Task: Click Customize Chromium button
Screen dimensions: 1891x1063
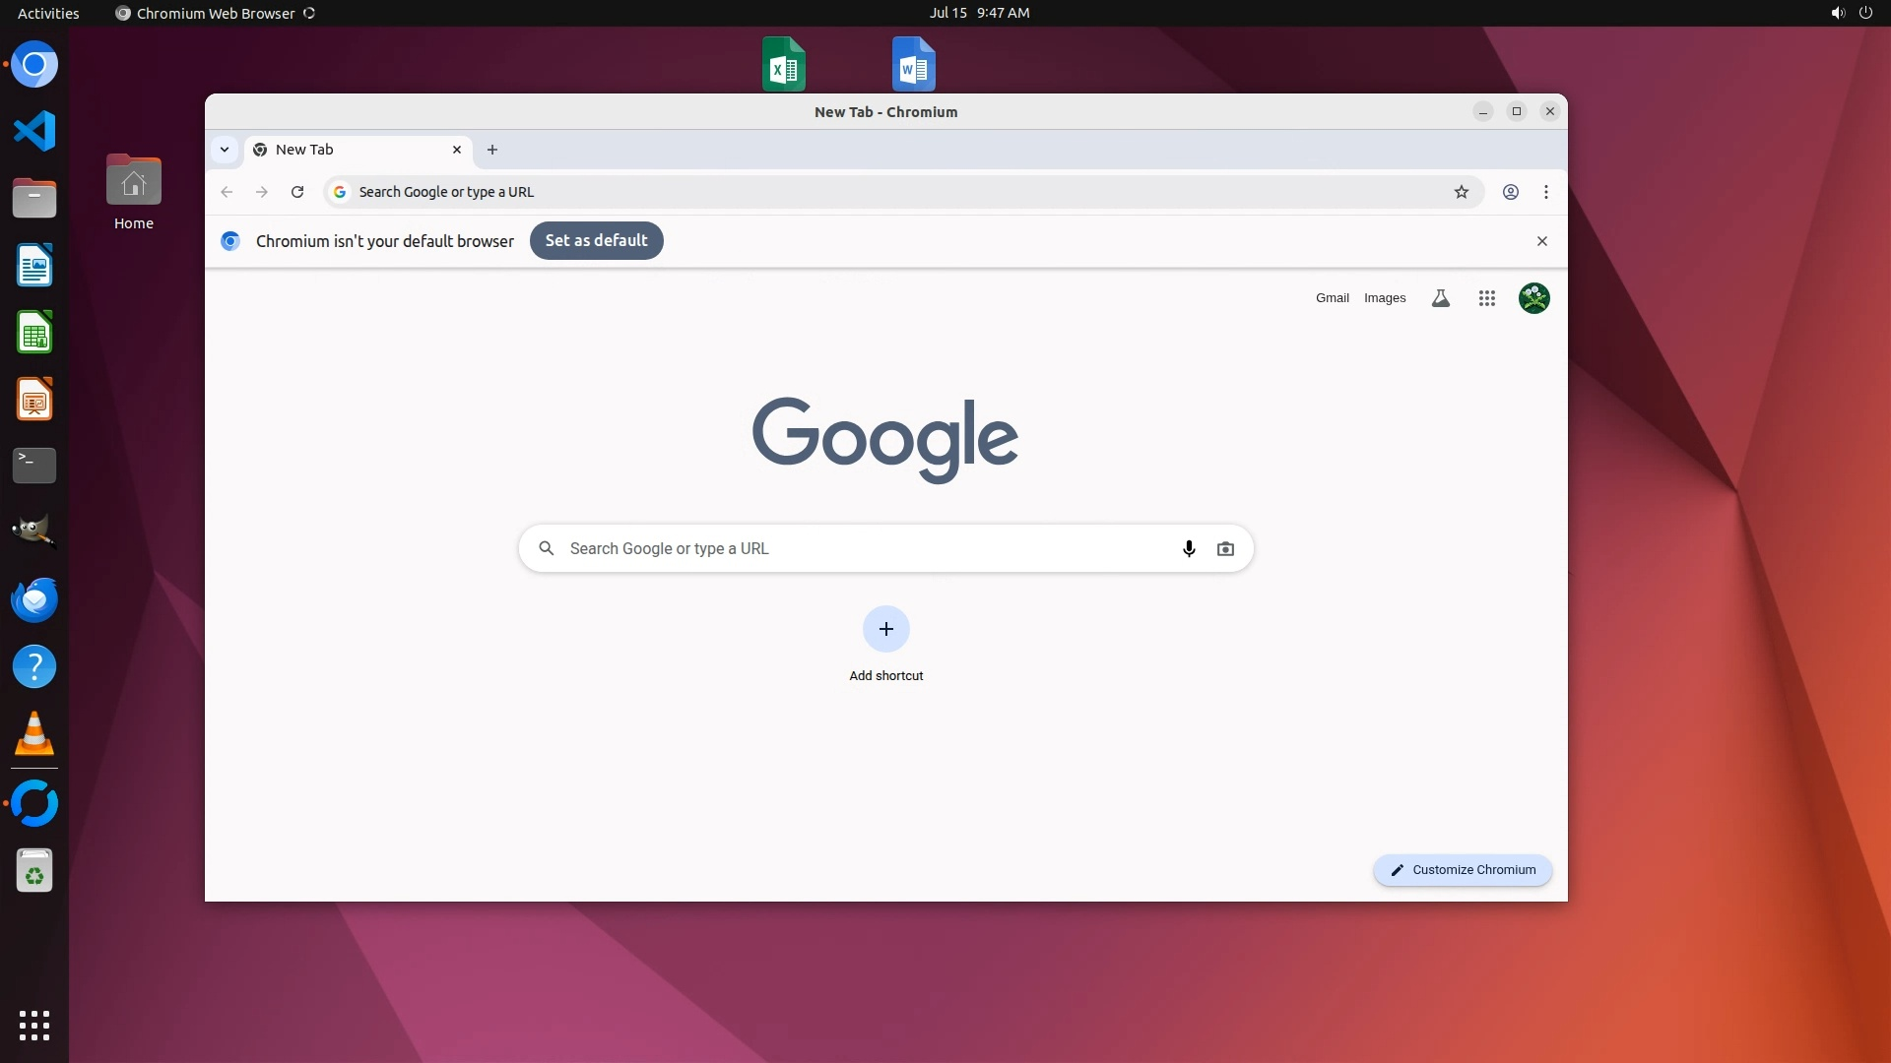Action: point(1463,870)
